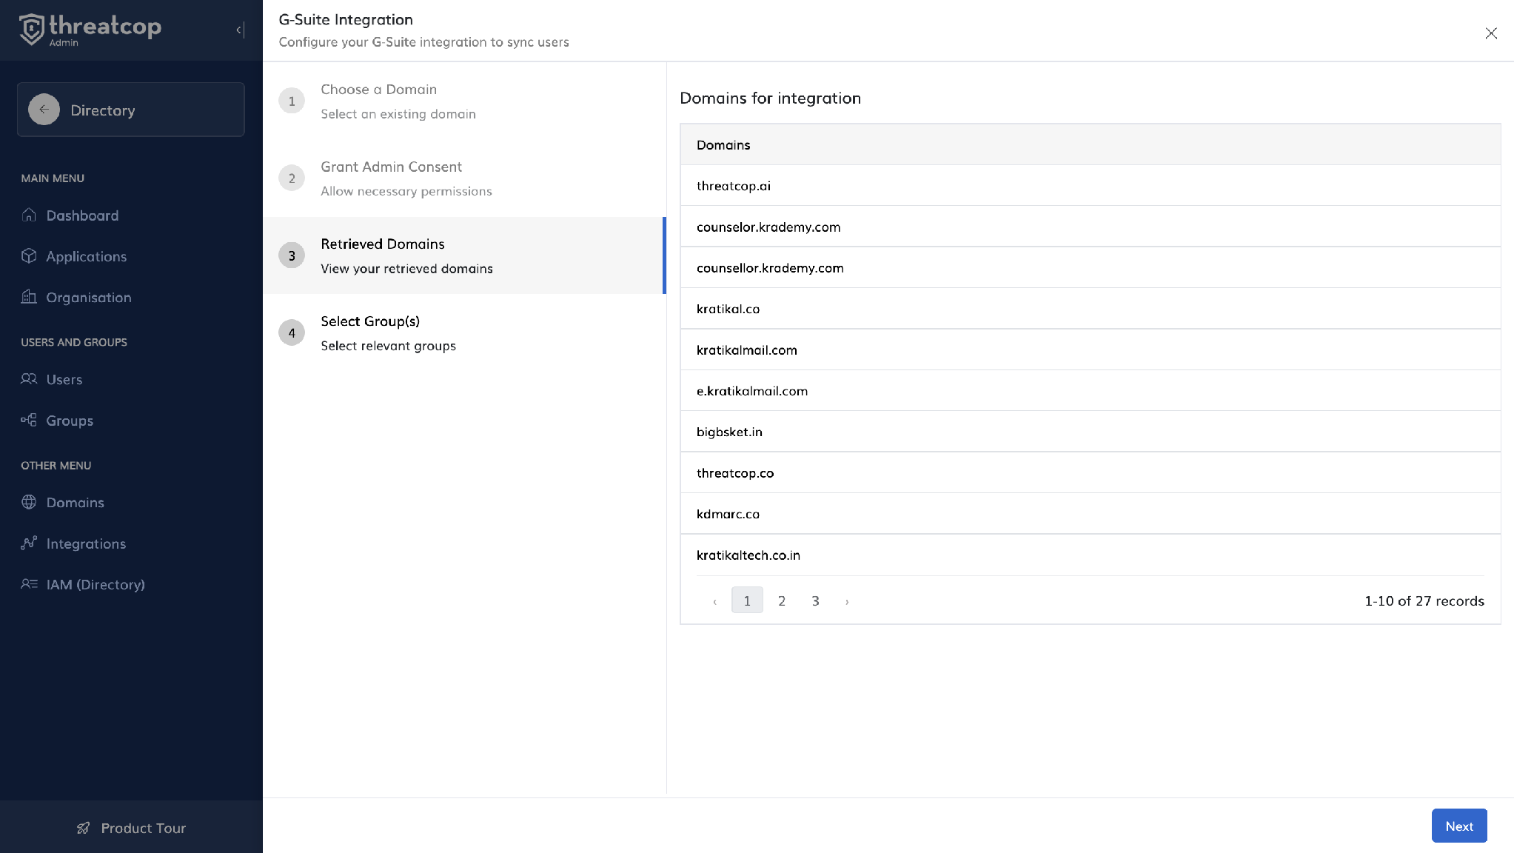Select the threatcop.ai domain row

pyautogui.click(x=1090, y=185)
